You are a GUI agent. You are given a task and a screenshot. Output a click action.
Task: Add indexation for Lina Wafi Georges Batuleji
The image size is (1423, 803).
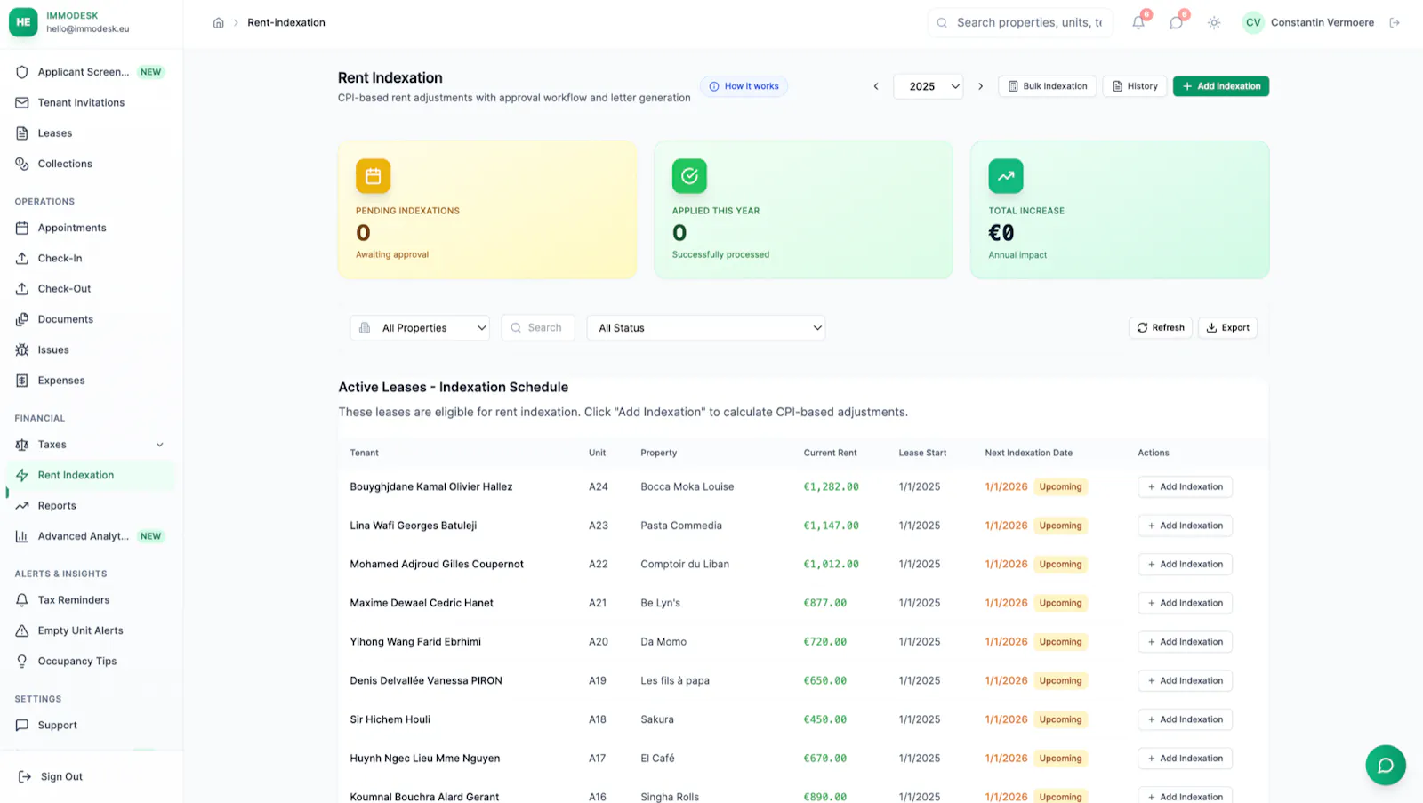(x=1185, y=526)
